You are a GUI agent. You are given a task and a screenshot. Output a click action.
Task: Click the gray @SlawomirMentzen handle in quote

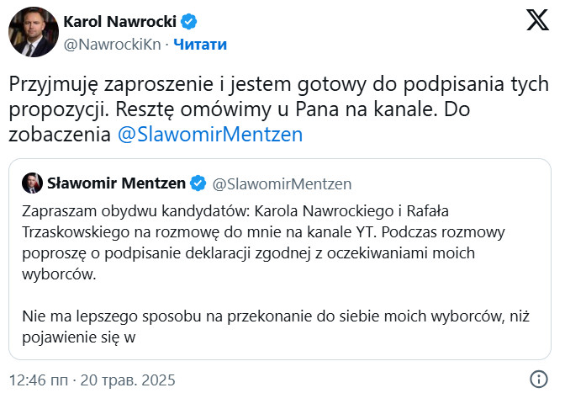point(282,184)
